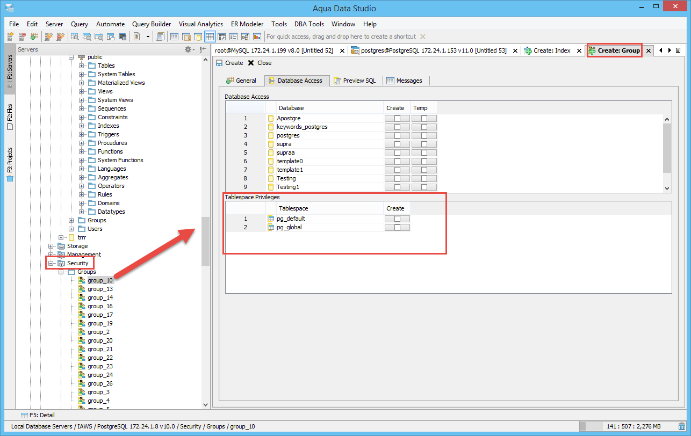691x436 pixels.
Task: Click the Create button above the tabs
Action: (x=229, y=63)
